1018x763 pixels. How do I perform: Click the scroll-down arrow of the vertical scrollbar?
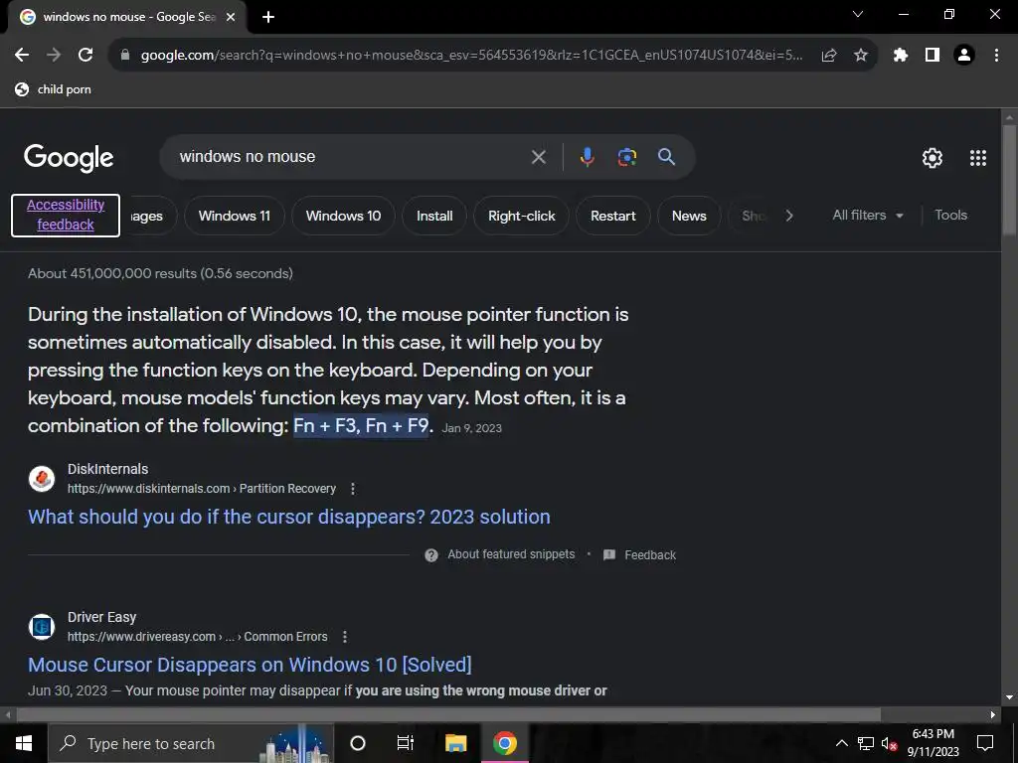click(x=1009, y=697)
